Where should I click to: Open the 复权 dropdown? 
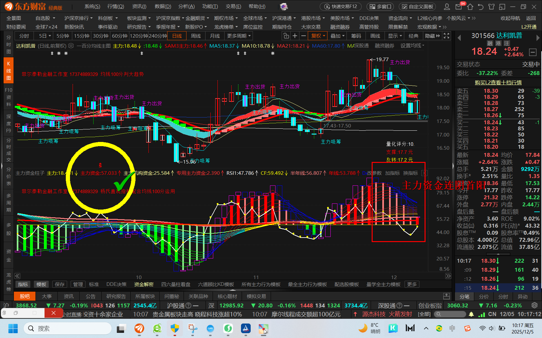tap(318, 36)
